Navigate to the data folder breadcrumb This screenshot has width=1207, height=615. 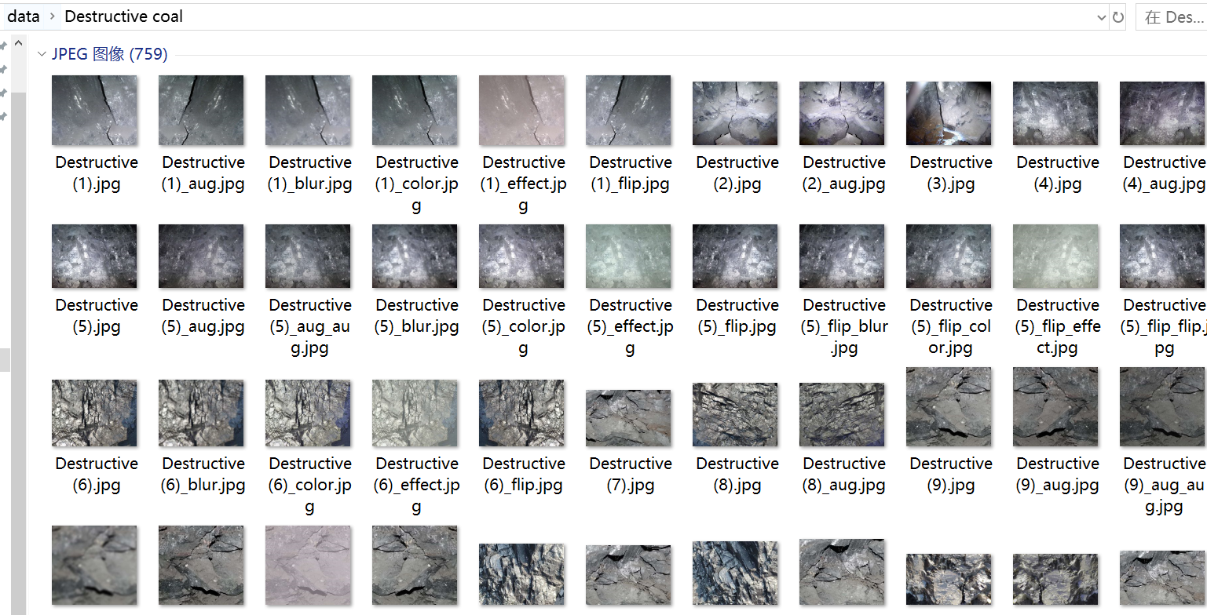(x=24, y=16)
